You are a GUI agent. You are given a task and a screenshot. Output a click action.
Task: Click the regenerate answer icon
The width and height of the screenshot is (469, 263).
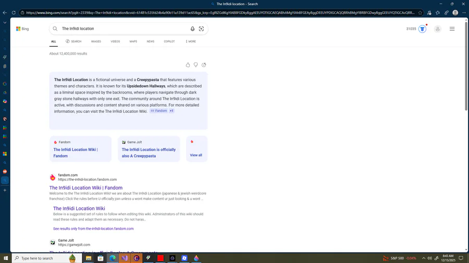(x=204, y=64)
